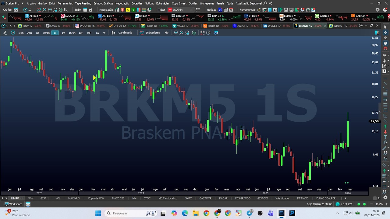The image size is (390, 219).
Task: Select the rectangle drawing tool
Action: [385, 110]
